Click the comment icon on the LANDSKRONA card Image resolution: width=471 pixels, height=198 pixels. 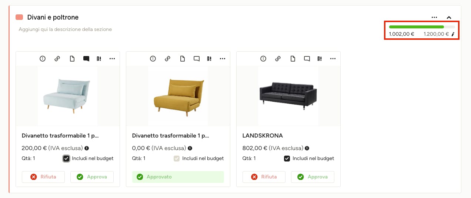click(x=307, y=59)
